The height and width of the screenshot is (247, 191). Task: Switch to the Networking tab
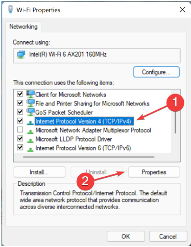[x=24, y=27]
